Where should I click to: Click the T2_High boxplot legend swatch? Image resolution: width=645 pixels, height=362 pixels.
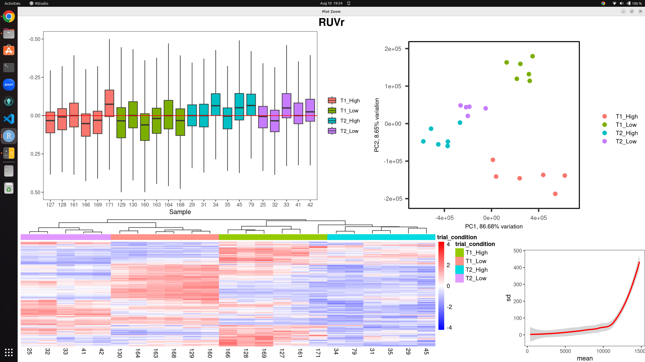(x=332, y=121)
